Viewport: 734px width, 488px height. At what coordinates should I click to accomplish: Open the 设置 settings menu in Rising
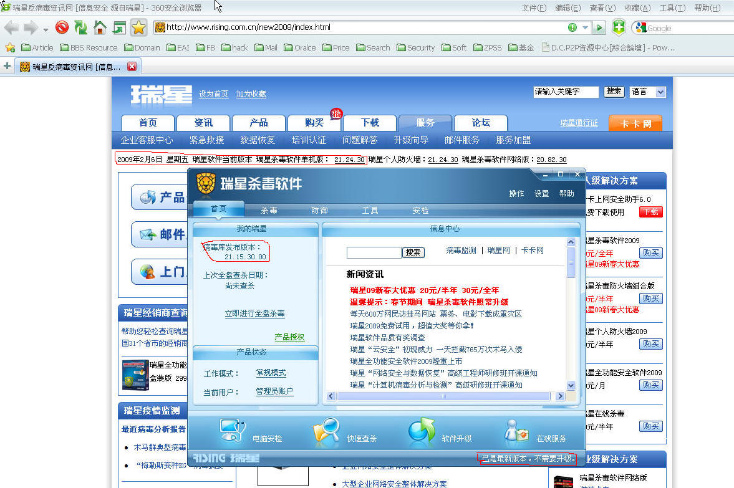tap(541, 194)
